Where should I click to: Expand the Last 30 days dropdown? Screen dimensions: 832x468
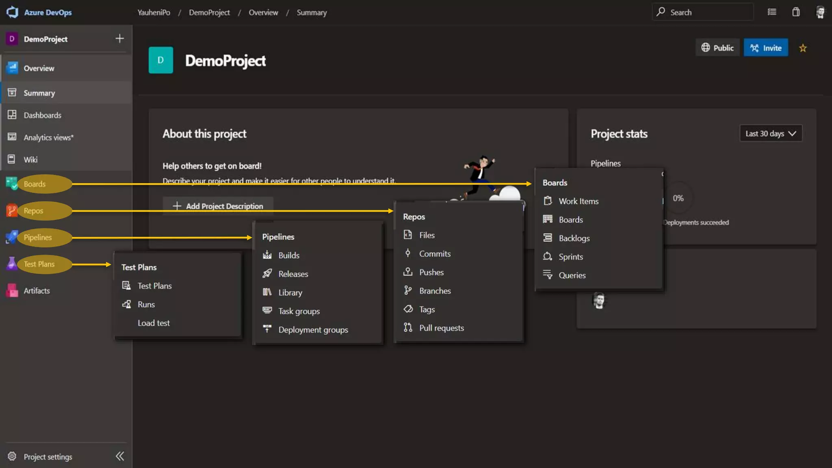click(771, 133)
